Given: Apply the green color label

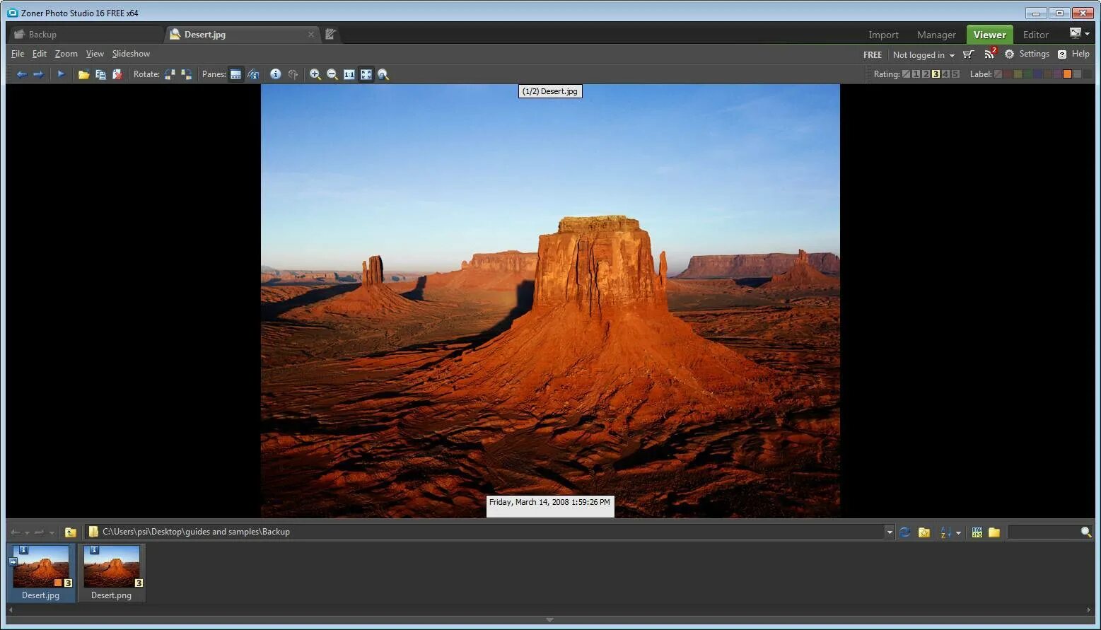Looking at the screenshot, I should [x=1027, y=74].
